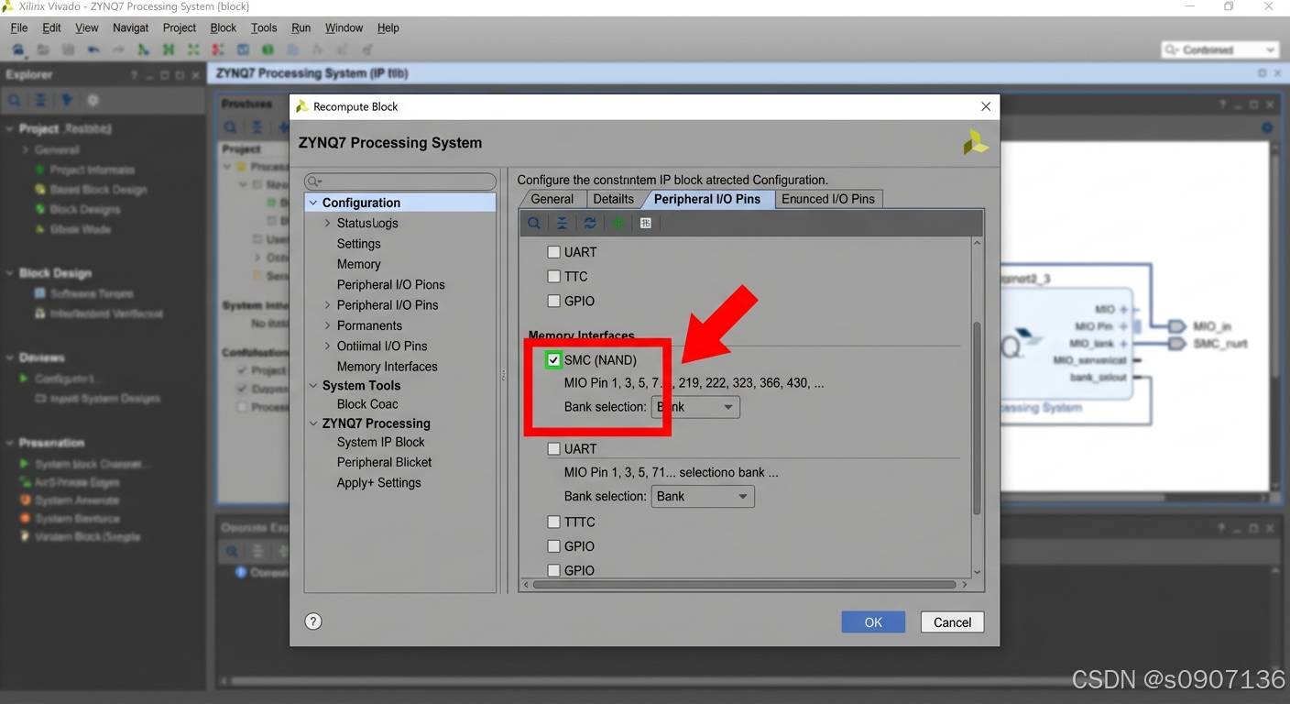This screenshot has width=1290, height=704.
Task: Switch to the General tab
Action: tap(552, 199)
